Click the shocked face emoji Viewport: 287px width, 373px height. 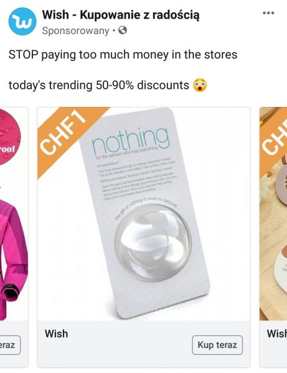click(200, 85)
